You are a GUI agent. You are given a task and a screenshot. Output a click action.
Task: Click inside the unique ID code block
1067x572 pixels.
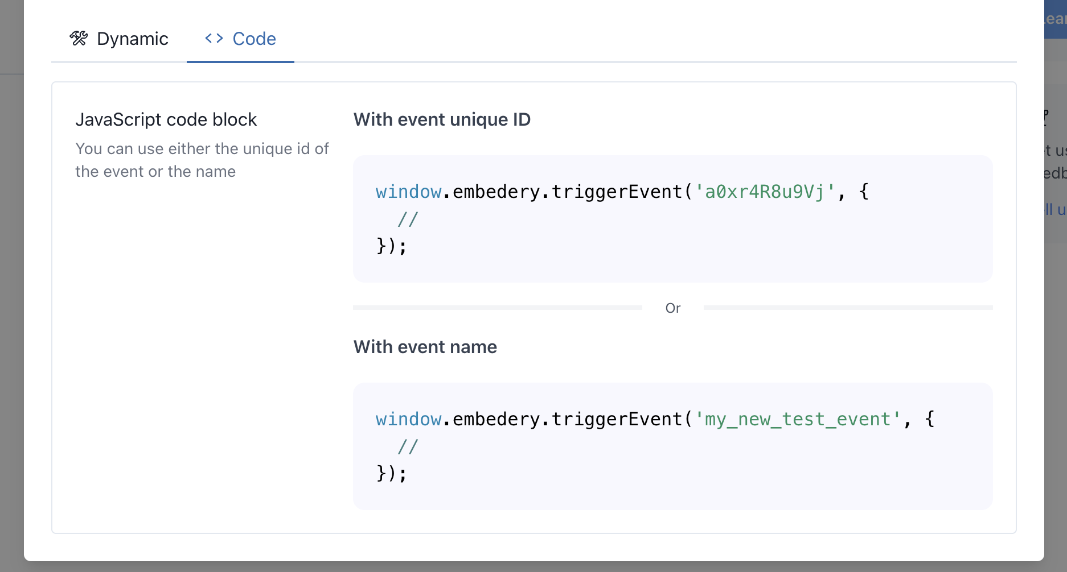point(672,219)
